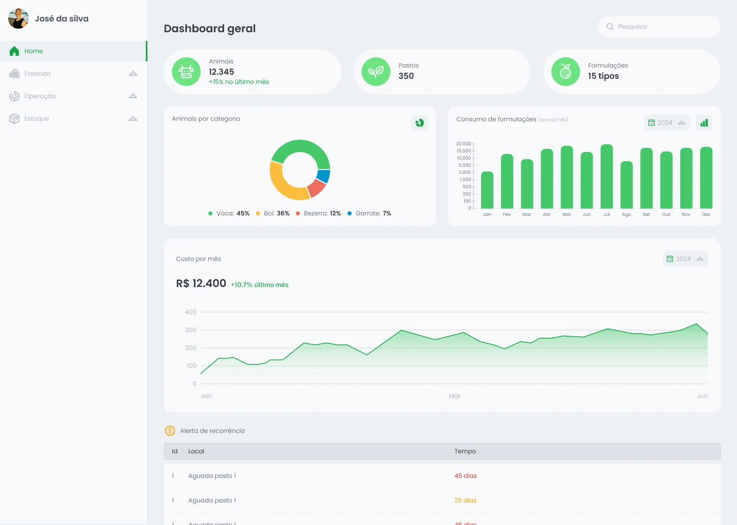The width and height of the screenshot is (737, 525).
Task: Open the 2024 year dropdown in Custo por mês
Action: [x=685, y=259]
